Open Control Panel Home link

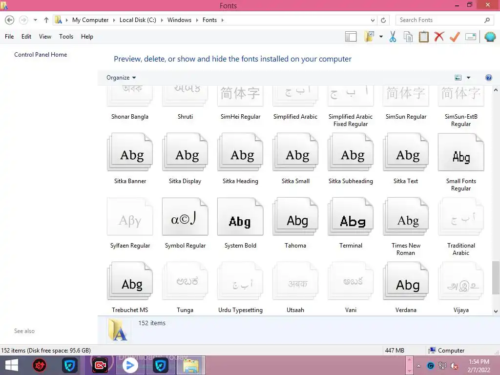pos(41,55)
